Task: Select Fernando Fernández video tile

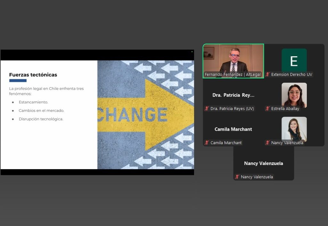Action: 233,61
